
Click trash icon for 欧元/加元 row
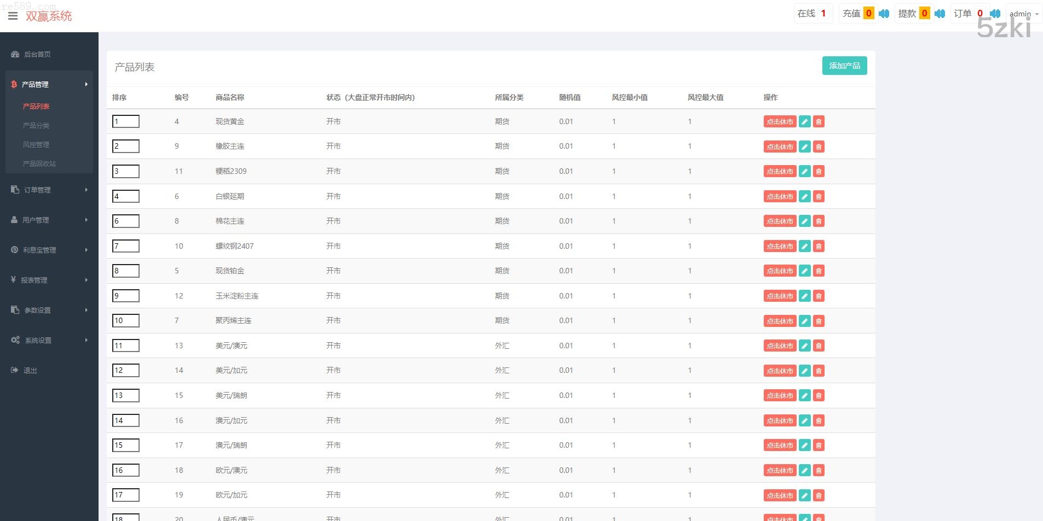click(819, 495)
